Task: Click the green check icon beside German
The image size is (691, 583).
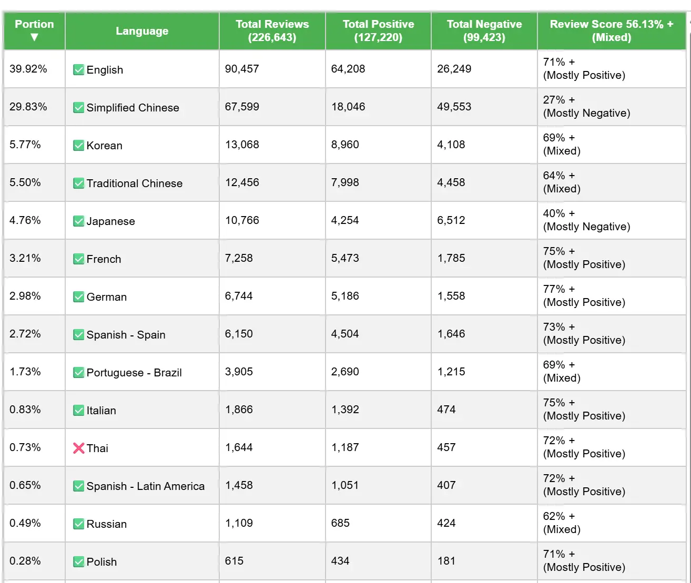Action: click(78, 296)
